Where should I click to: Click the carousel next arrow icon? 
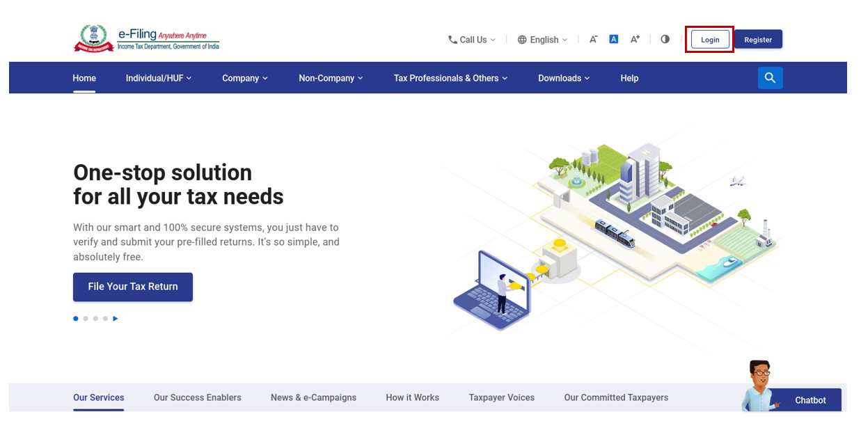(116, 319)
